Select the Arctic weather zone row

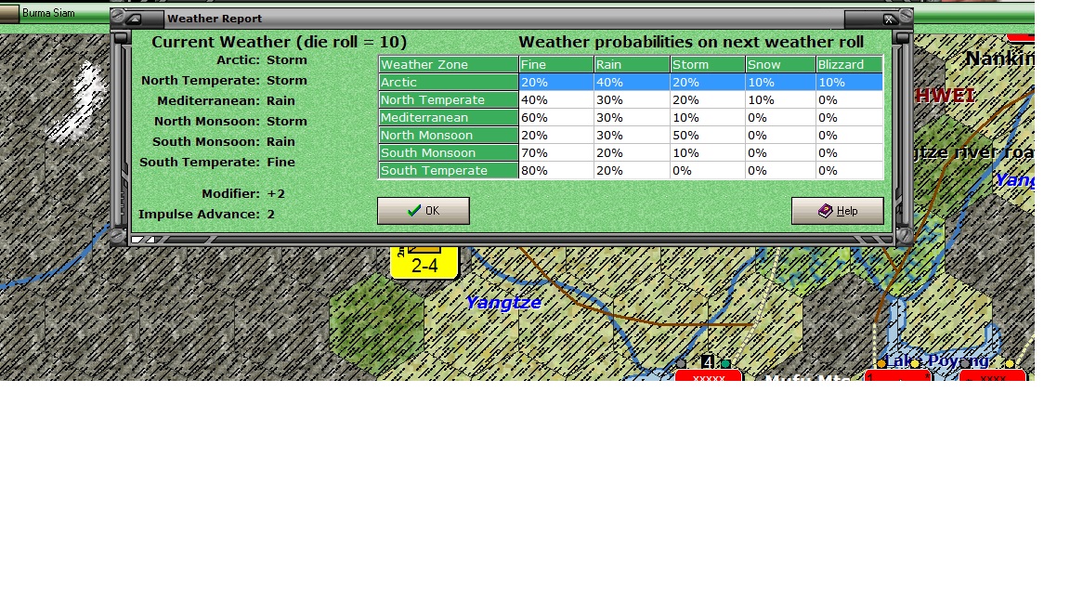click(631, 82)
